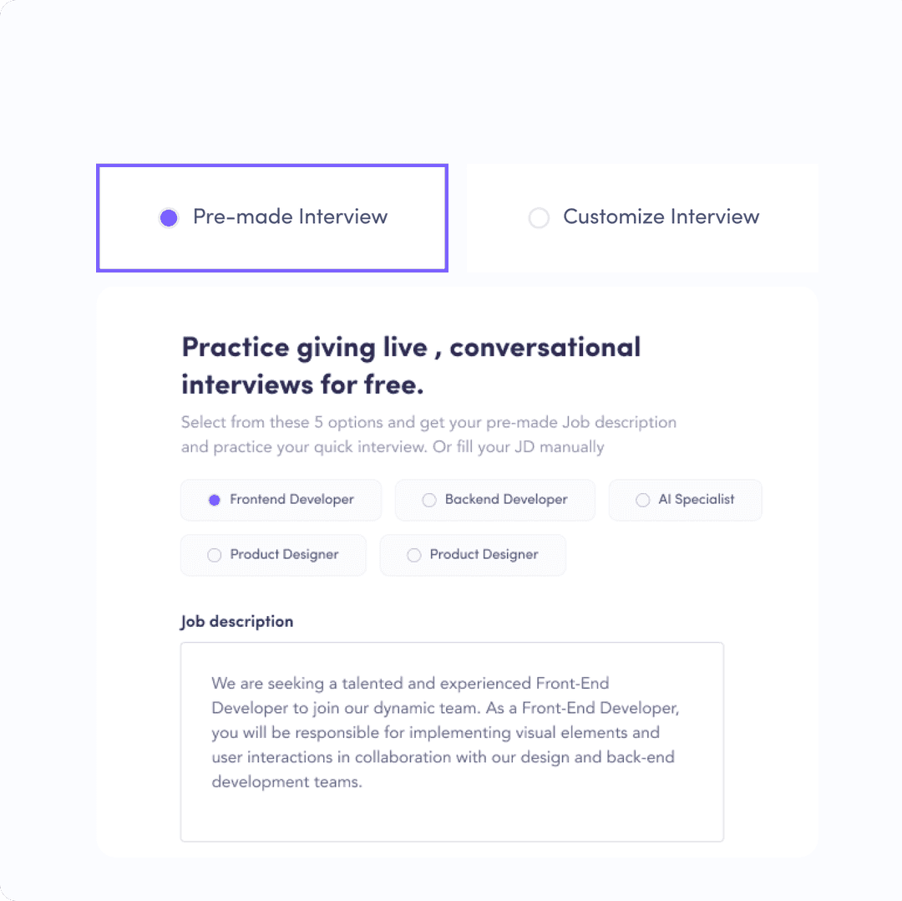Screen dimensions: 902x901
Task: Select the AI Specialist radio circle
Action: pyautogui.click(x=642, y=501)
